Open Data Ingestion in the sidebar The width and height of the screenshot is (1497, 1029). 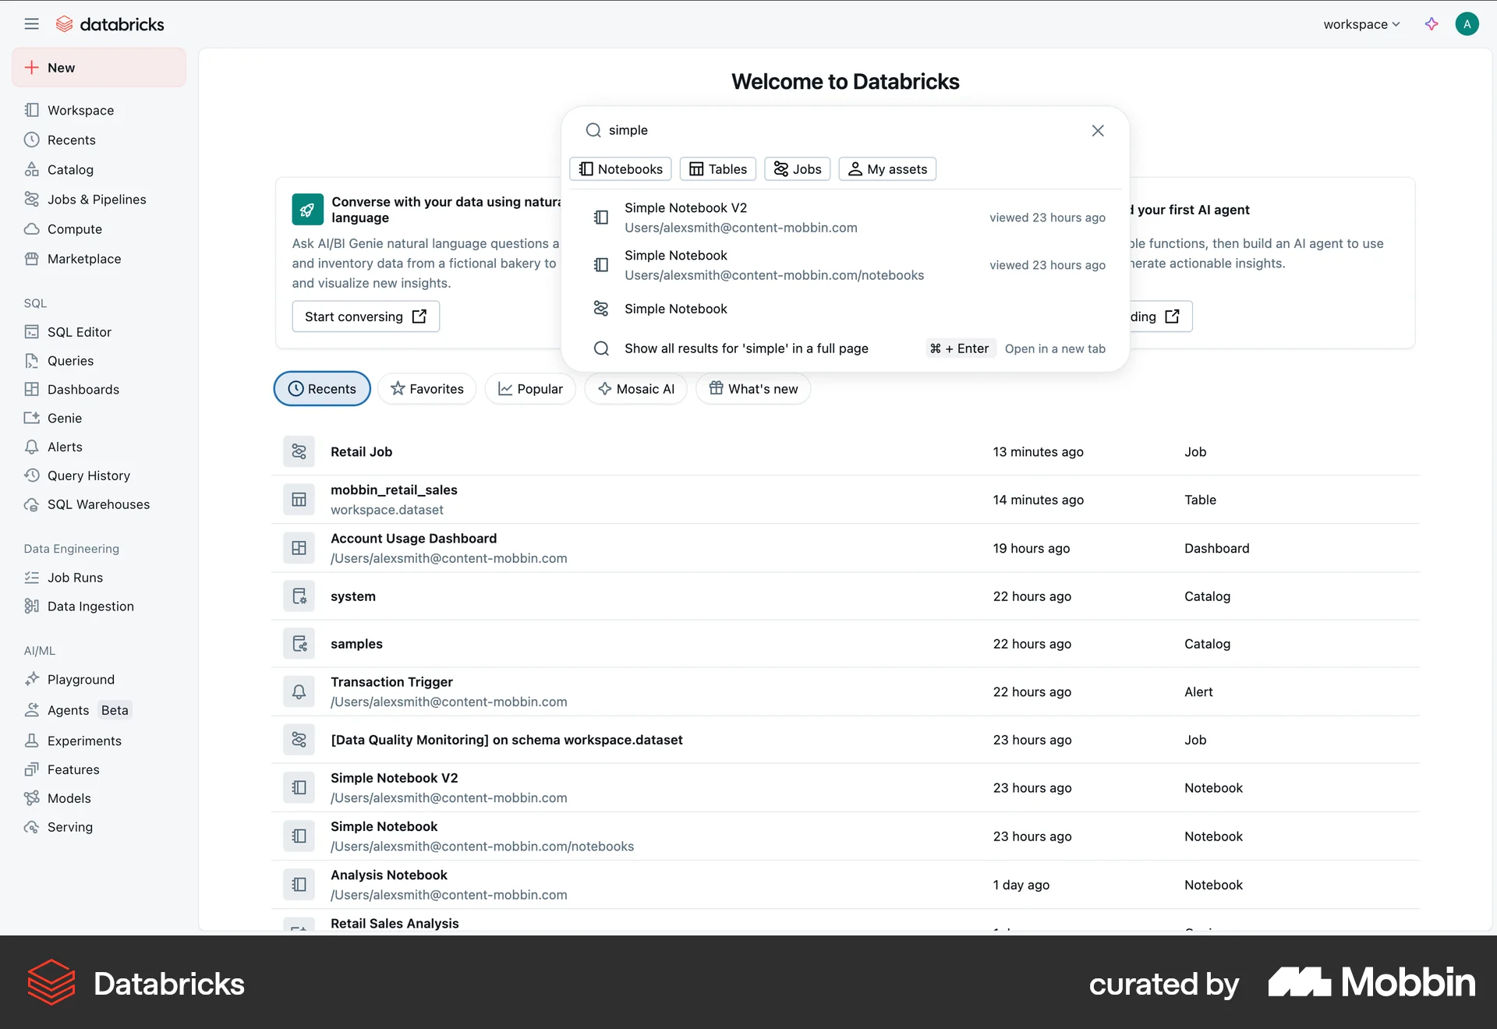[90, 606]
